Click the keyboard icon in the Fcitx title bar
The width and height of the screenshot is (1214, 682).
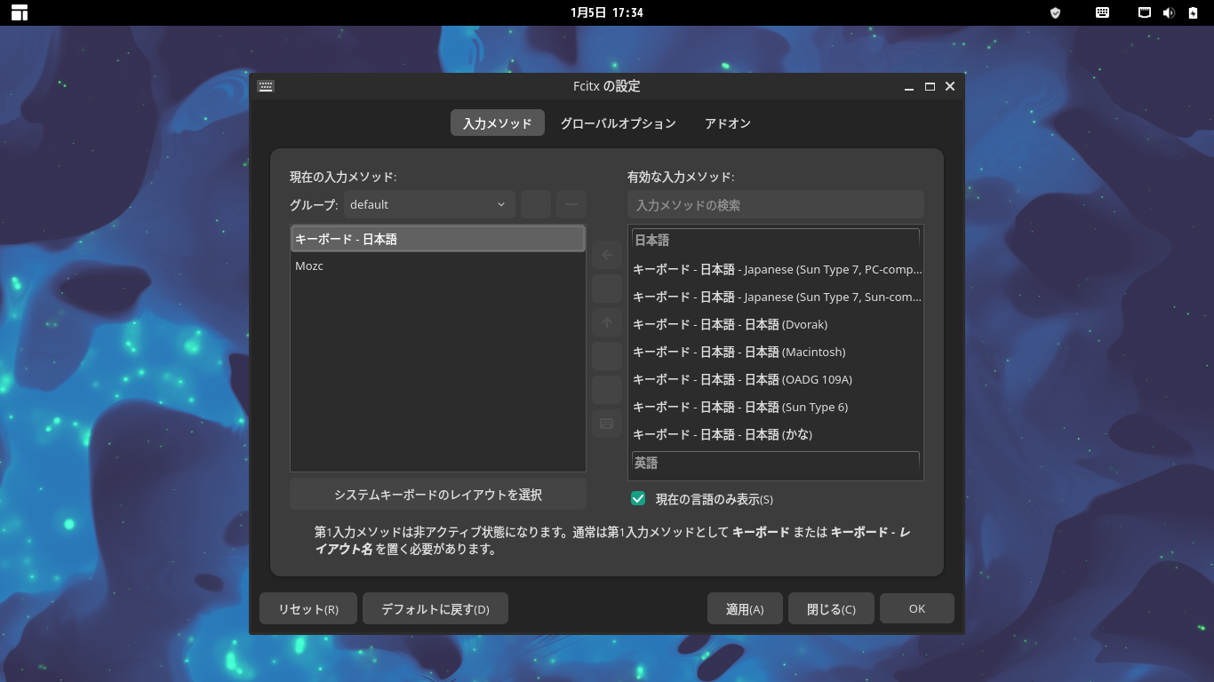pyautogui.click(x=265, y=86)
